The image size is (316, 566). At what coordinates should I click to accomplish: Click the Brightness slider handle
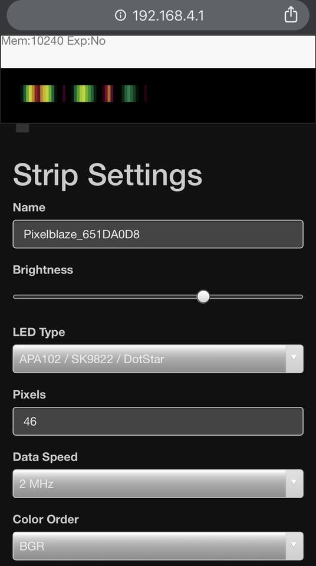coord(203,297)
